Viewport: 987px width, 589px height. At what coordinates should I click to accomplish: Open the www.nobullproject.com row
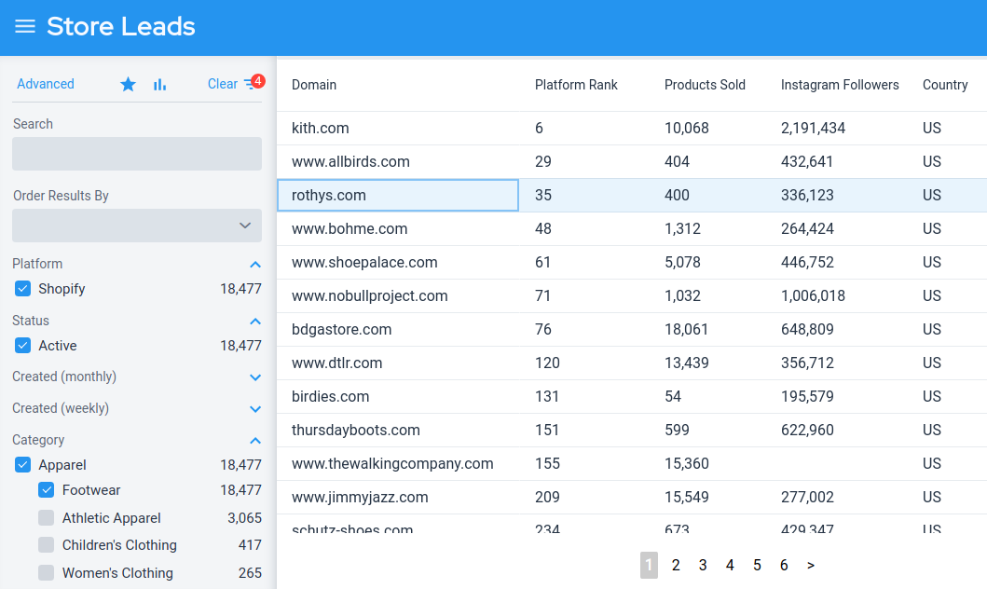632,295
